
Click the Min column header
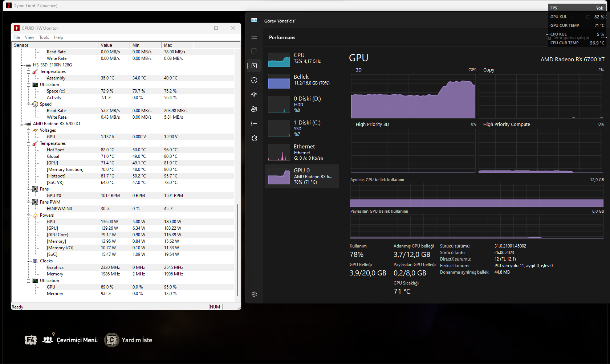click(146, 45)
